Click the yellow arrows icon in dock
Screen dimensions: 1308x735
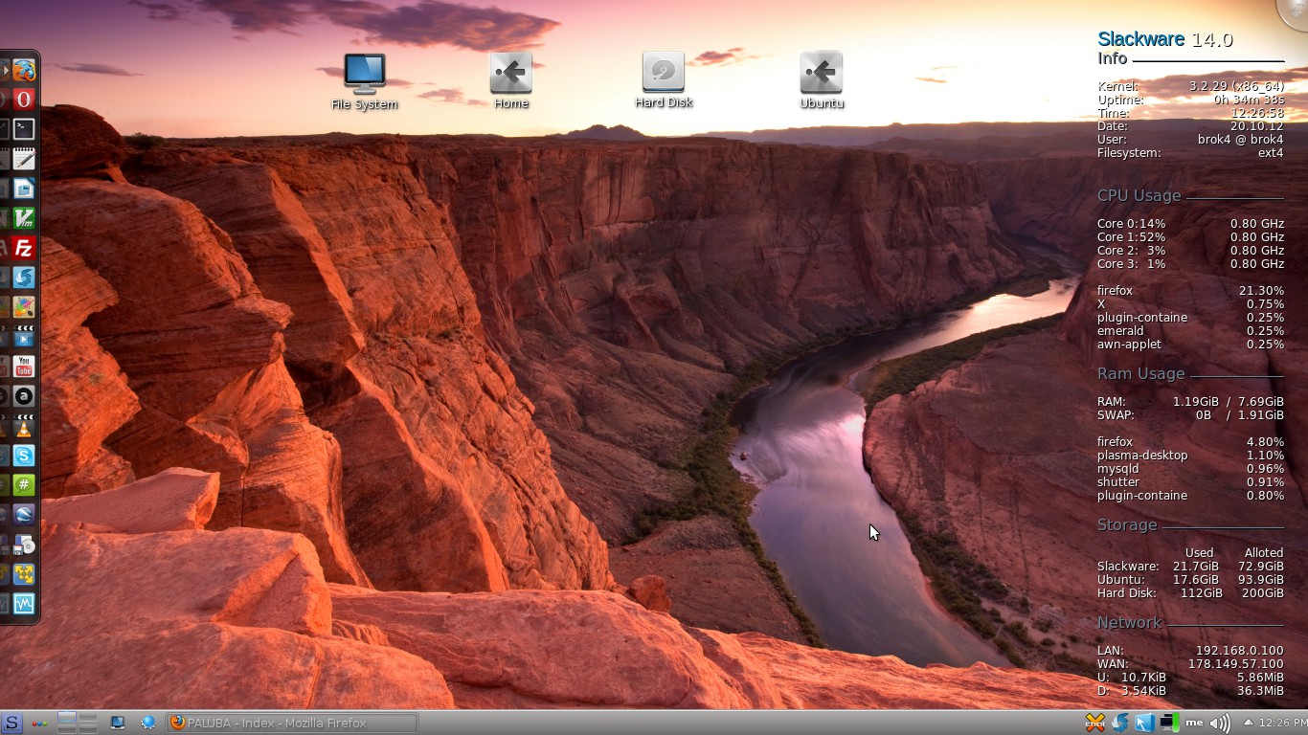coord(24,574)
